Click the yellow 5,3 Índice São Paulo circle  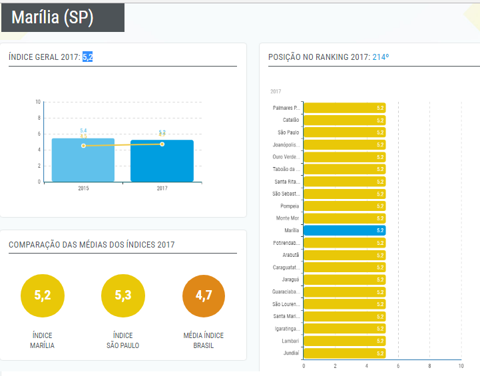[x=122, y=295]
